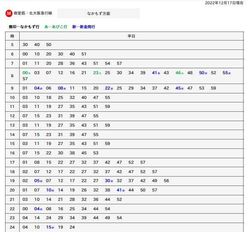This screenshot has height=232, width=247.
Task: Click 56 in the hour 19 row
Action: pos(166,181)
